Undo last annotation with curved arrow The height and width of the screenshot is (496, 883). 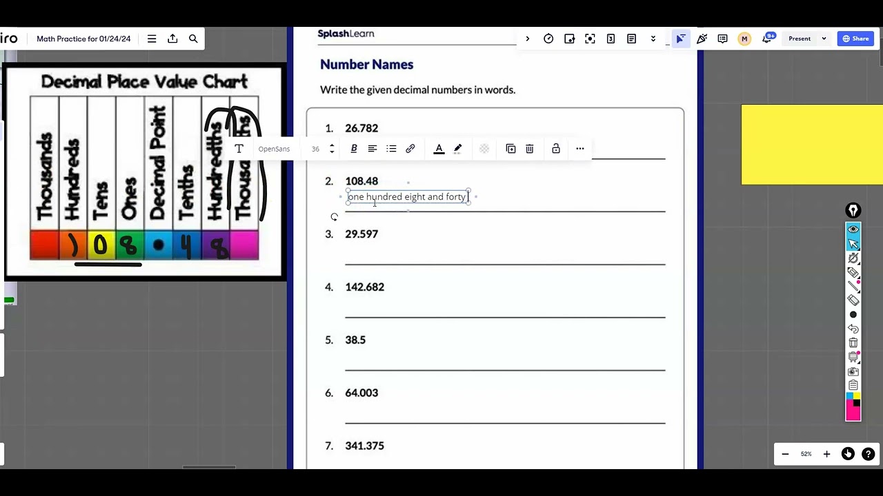coord(853,329)
